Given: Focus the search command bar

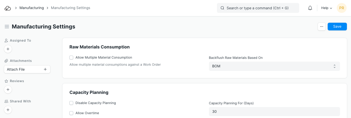Looking at the screenshot, I should tap(258, 8).
